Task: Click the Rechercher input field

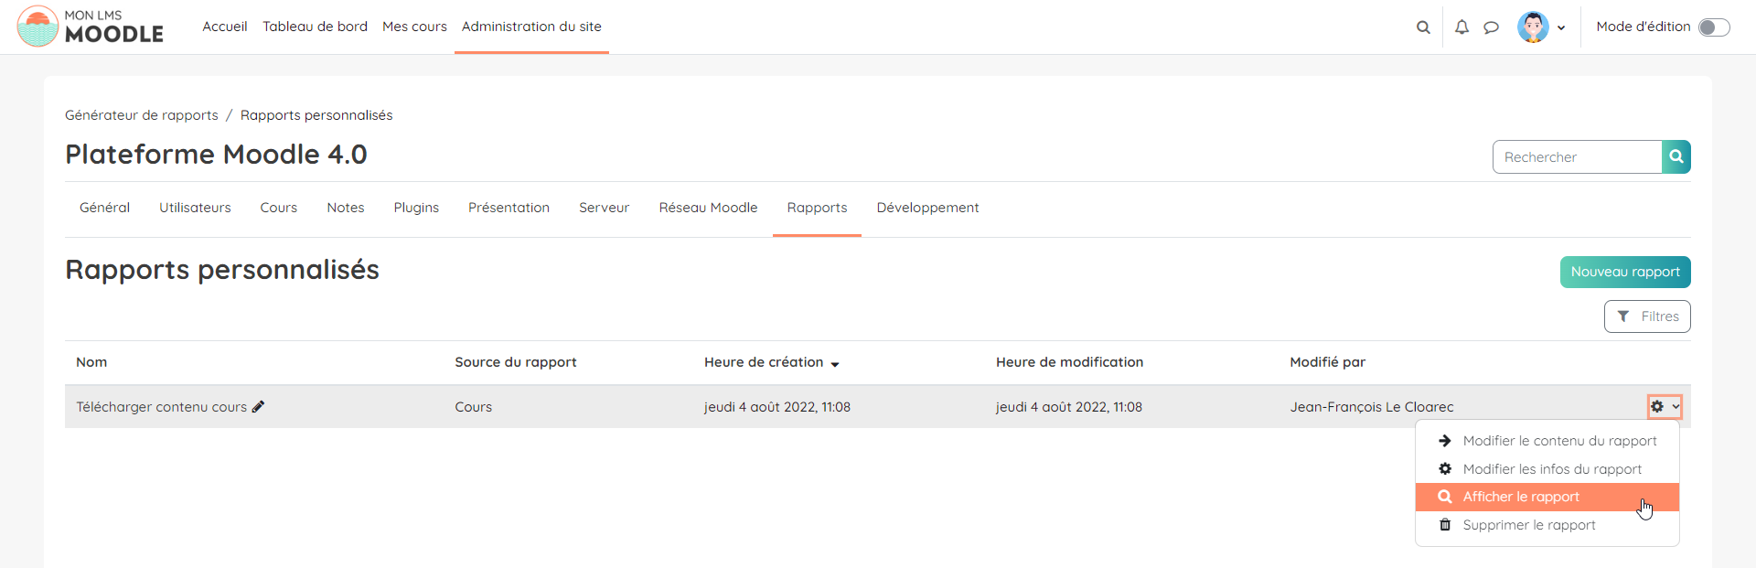Action: [1577, 157]
